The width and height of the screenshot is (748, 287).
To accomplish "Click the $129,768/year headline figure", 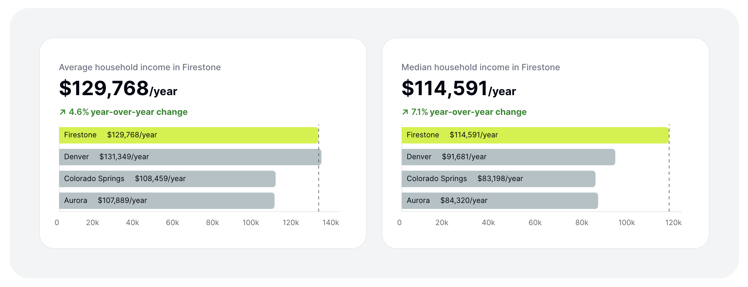I will click(x=118, y=88).
